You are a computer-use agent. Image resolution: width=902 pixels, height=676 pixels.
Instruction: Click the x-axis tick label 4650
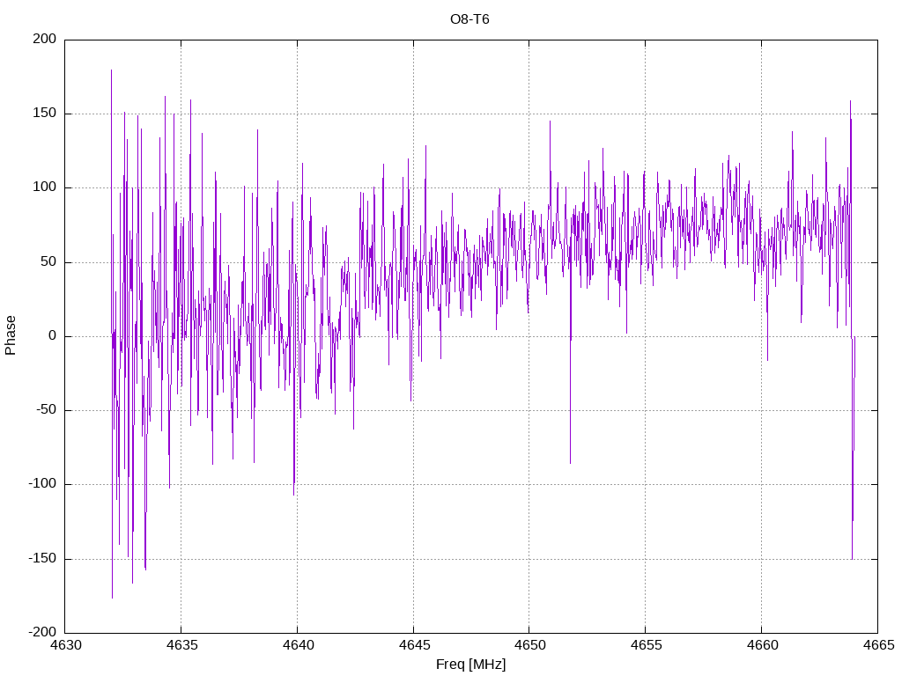pyautogui.click(x=529, y=645)
